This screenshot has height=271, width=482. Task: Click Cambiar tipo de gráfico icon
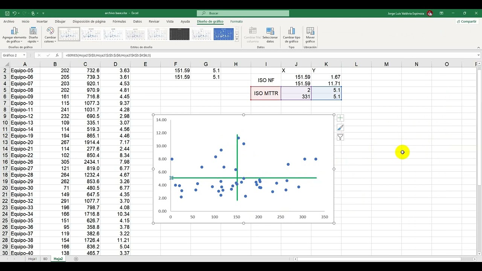pyautogui.click(x=291, y=35)
